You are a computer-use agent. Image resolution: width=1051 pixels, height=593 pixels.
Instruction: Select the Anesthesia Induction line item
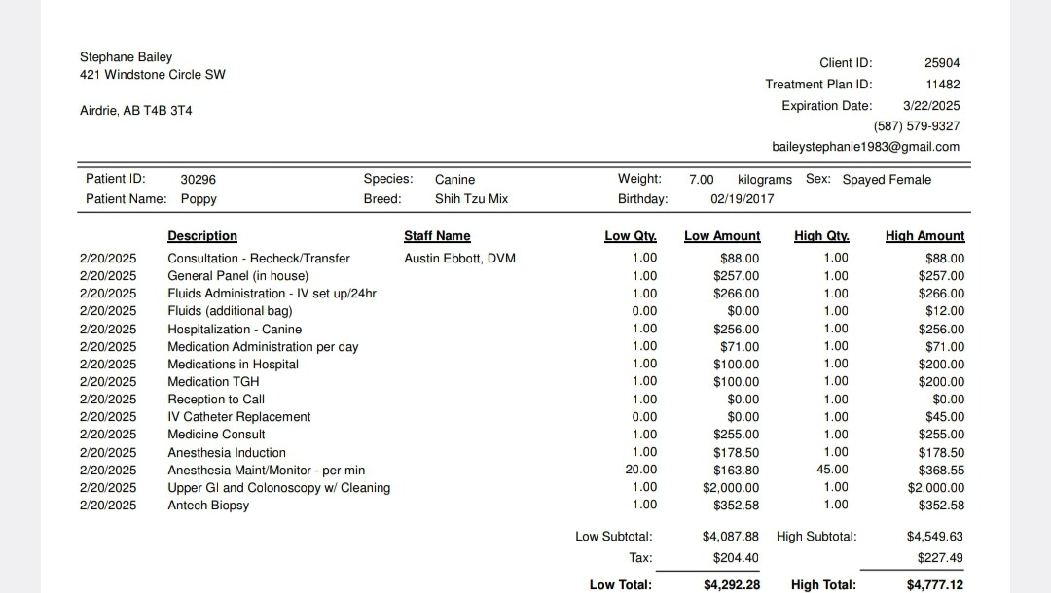coord(227,453)
